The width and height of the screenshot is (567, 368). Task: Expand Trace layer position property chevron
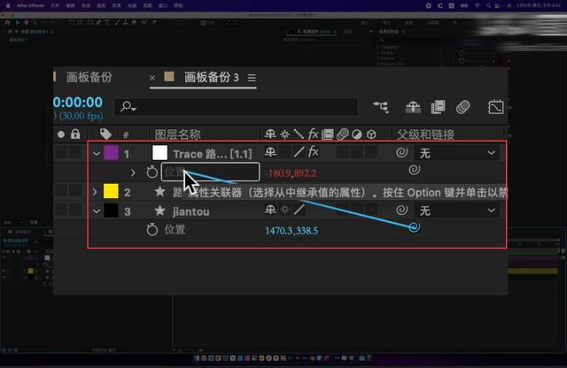pyautogui.click(x=133, y=172)
